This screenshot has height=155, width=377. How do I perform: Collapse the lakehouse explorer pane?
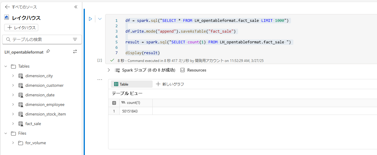click(76, 7)
